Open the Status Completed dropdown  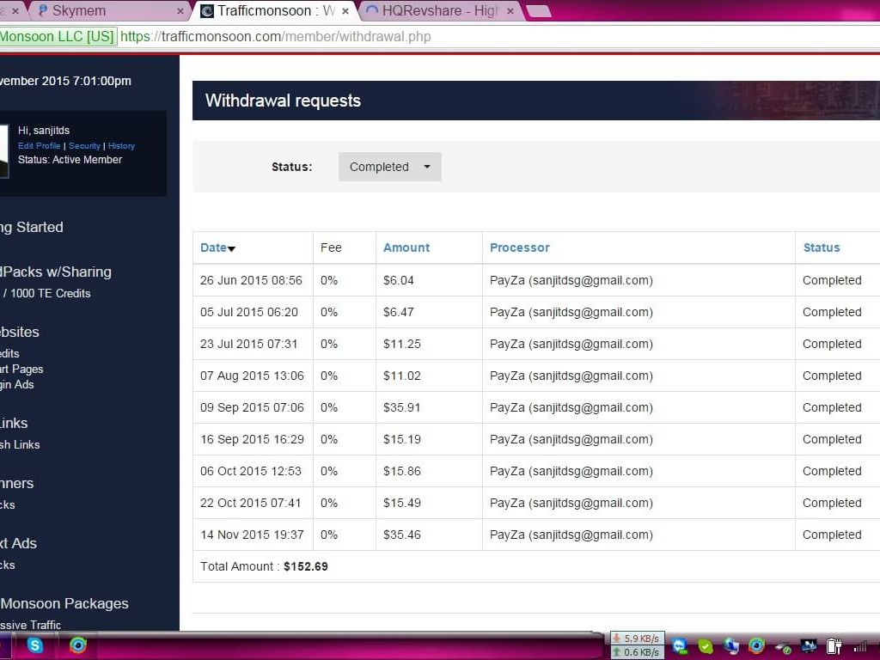click(x=390, y=167)
